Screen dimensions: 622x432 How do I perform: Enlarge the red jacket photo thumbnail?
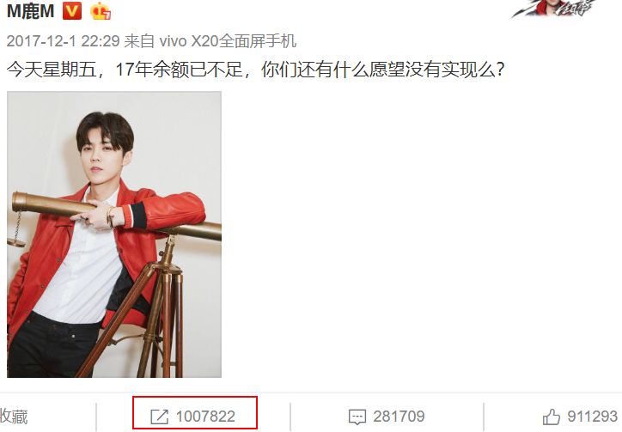[114, 234]
